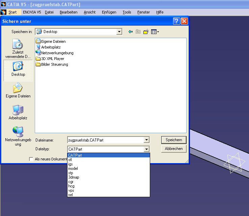
Task: Collapse the Dateityp dropdown arrow
Action: (146, 149)
